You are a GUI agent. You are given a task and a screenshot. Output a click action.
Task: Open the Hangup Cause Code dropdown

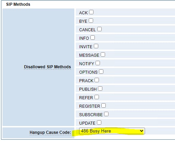pos(112,131)
